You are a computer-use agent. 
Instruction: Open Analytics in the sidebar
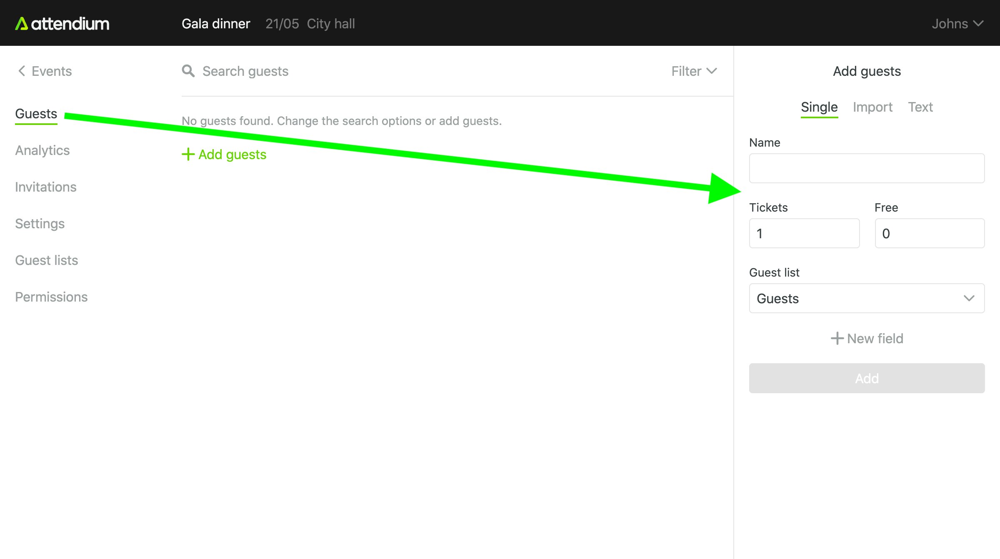[x=42, y=150]
